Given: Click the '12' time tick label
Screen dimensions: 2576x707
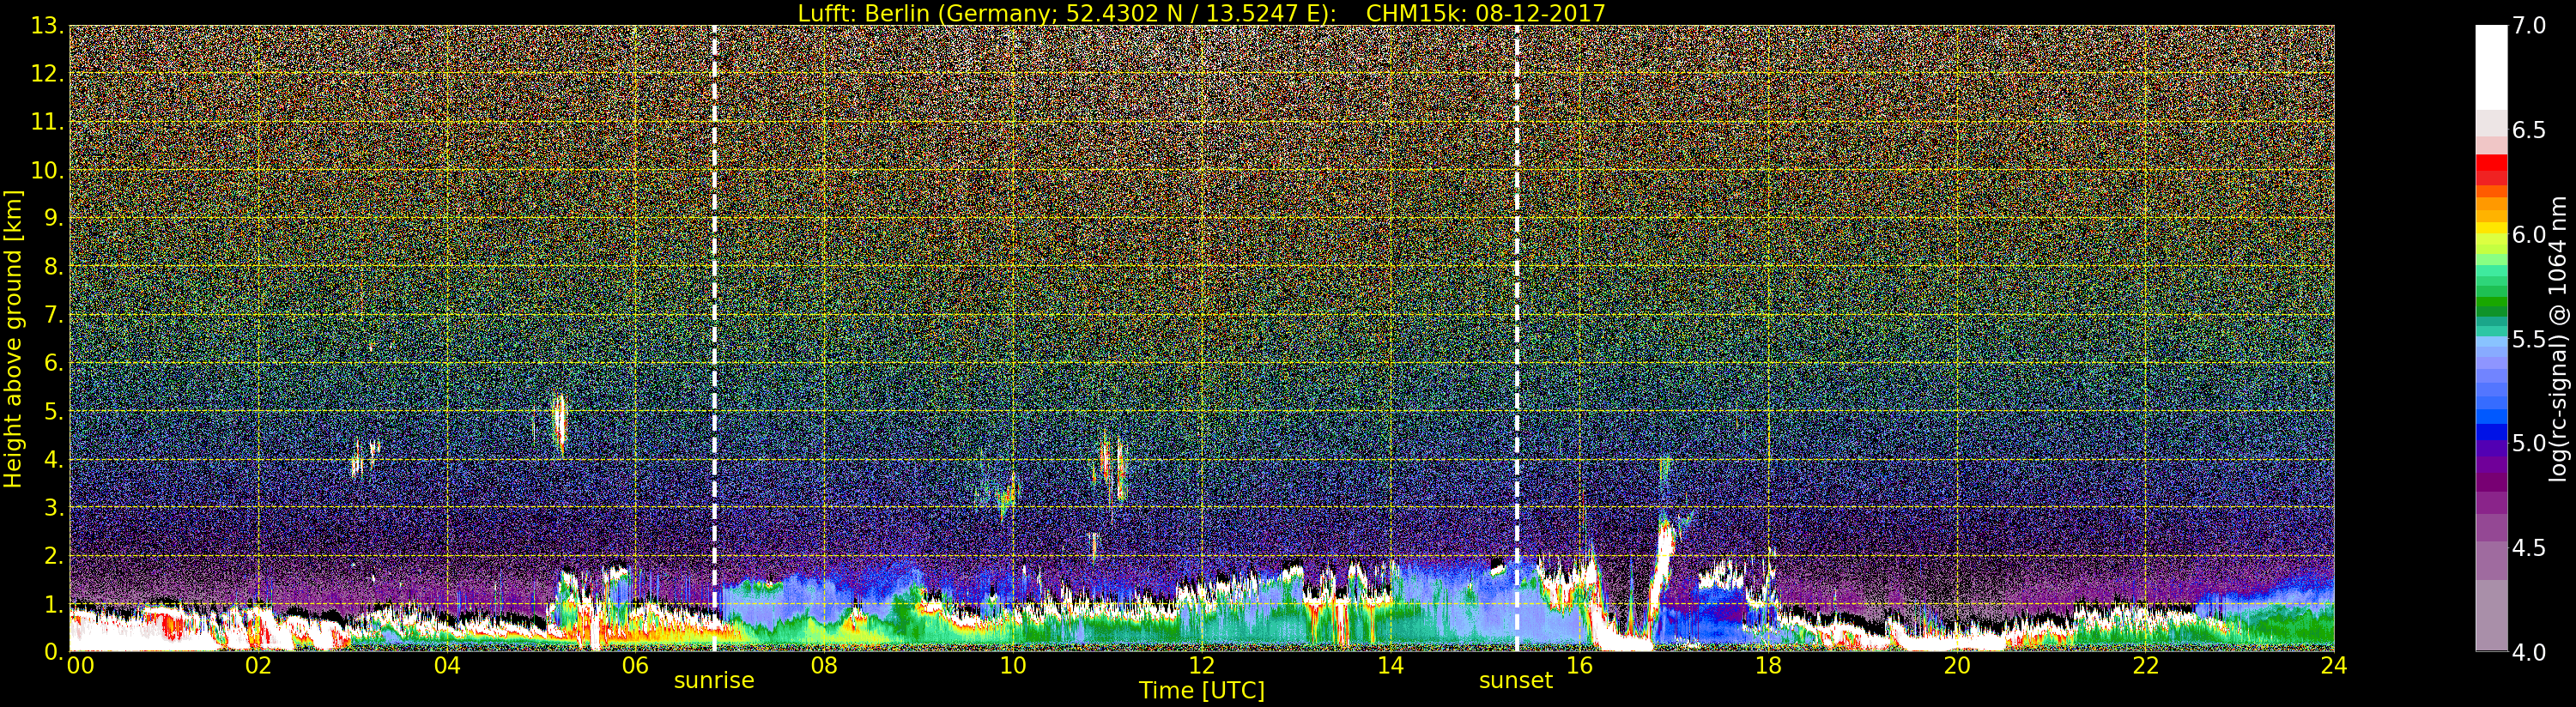Looking at the screenshot, I should tap(1201, 665).
